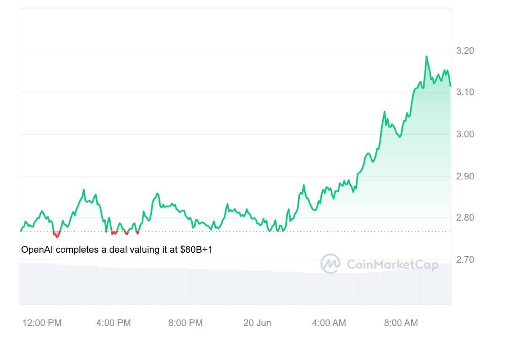Click the final endpoint of the green line

tap(450, 86)
